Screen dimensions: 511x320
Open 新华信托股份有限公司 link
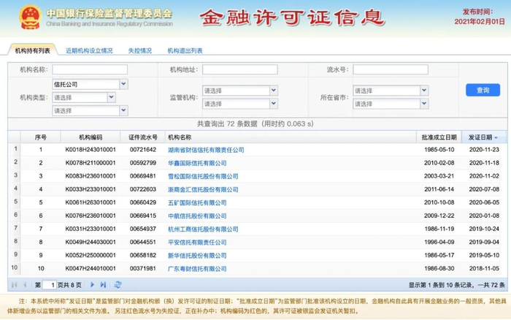(x=197, y=256)
